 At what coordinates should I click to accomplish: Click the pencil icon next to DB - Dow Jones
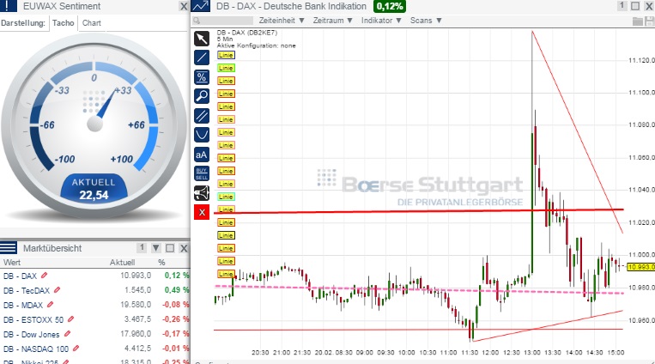click(67, 333)
